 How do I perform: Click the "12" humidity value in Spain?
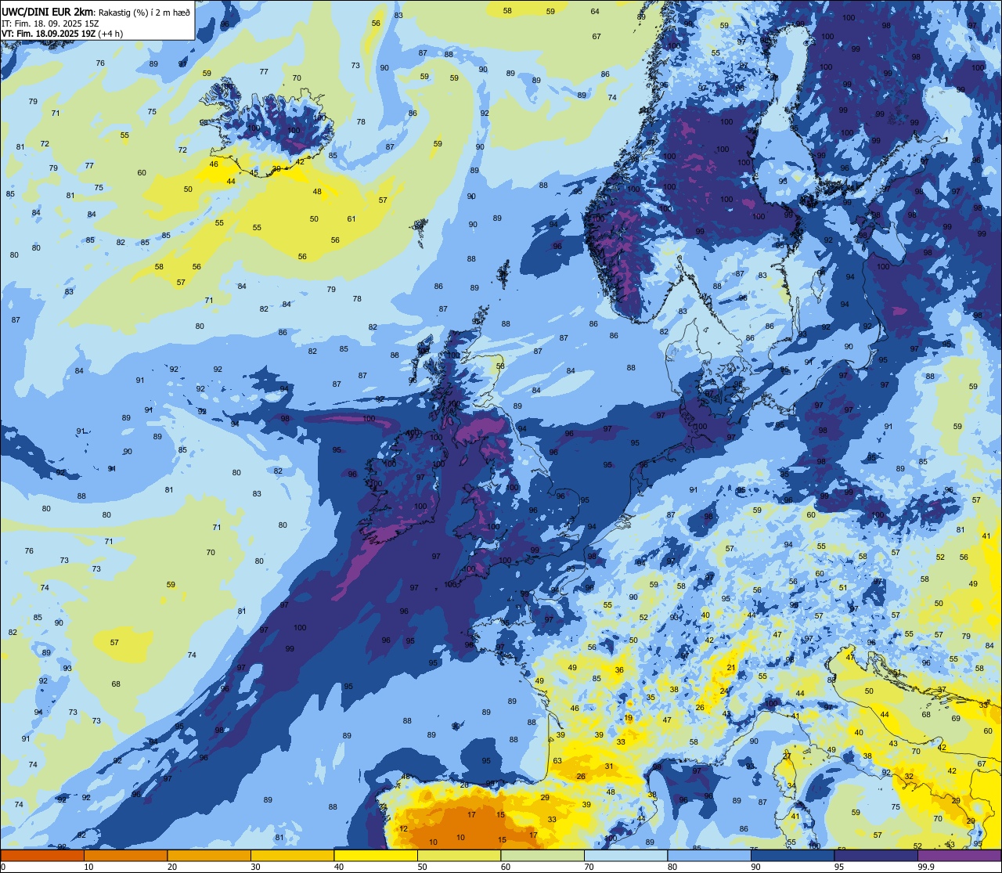pos(404,828)
